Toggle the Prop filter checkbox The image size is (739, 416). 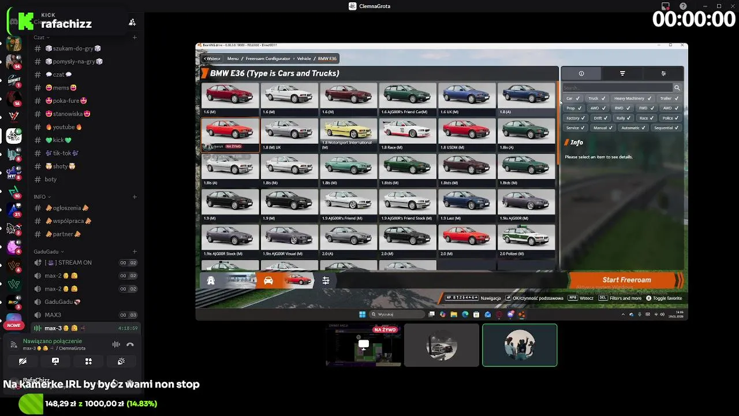pyautogui.click(x=573, y=108)
